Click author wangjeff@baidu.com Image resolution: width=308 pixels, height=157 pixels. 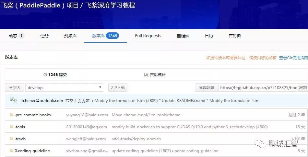point(86,139)
